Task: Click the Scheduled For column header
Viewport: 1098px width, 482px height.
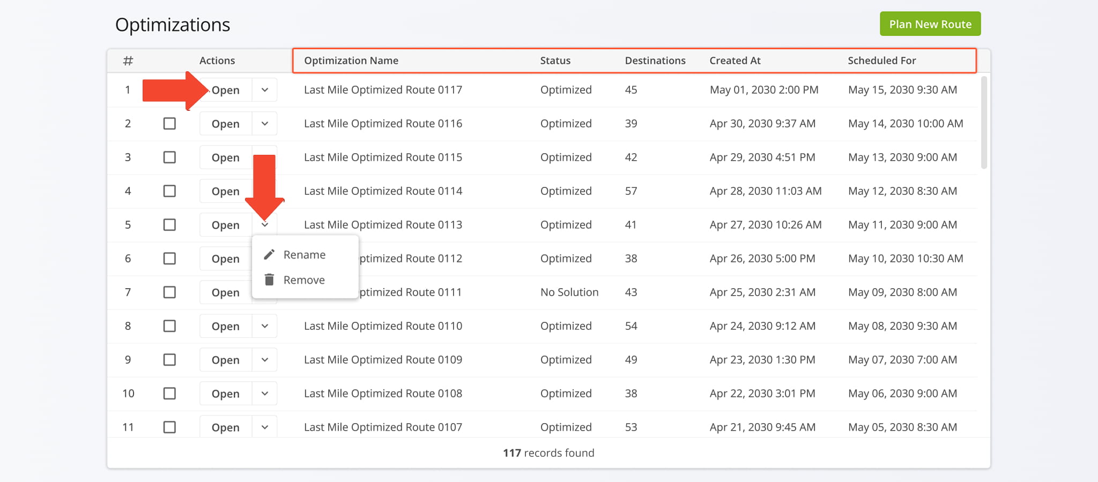Action: pos(881,61)
